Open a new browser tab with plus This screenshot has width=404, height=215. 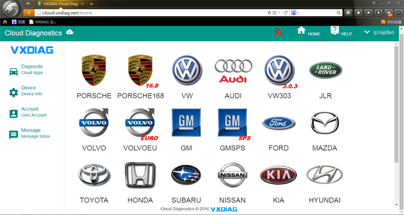click(91, 4)
